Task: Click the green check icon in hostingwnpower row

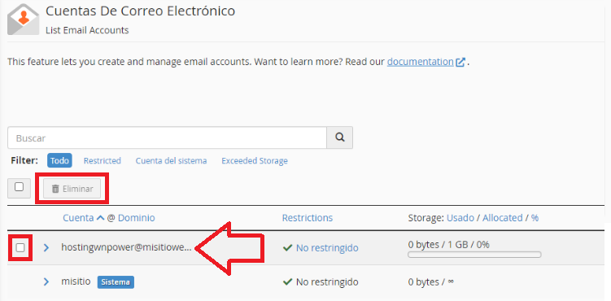Action: tap(287, 247)
